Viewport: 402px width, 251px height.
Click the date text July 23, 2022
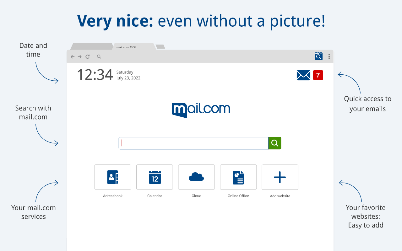tap(128, 78)
